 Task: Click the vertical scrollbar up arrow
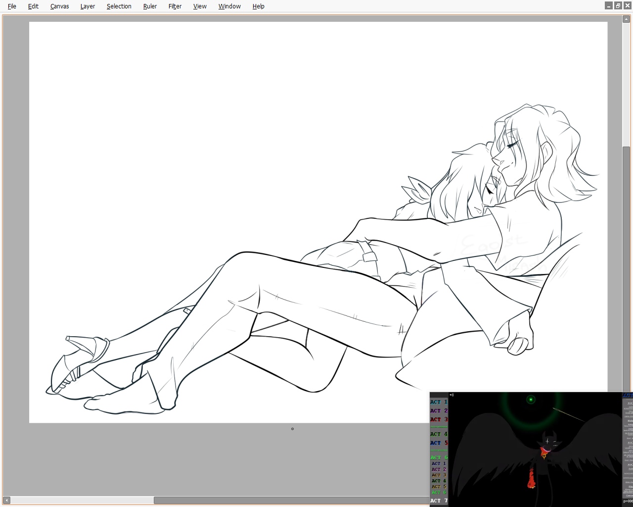[626, 19]
